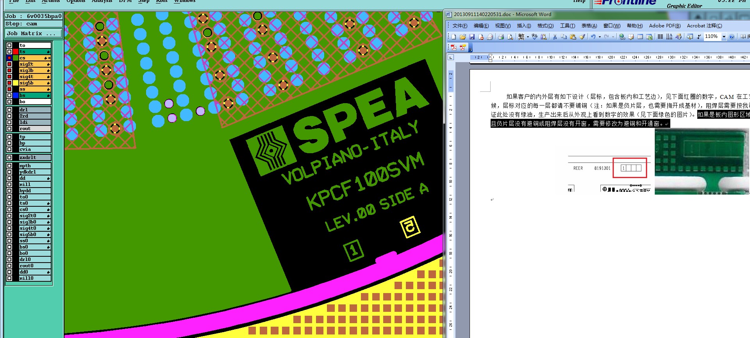The width and height of the screenshot is (750, 338).
Task: Click the tab-stop selector at ruler corner
Action: 451,57
